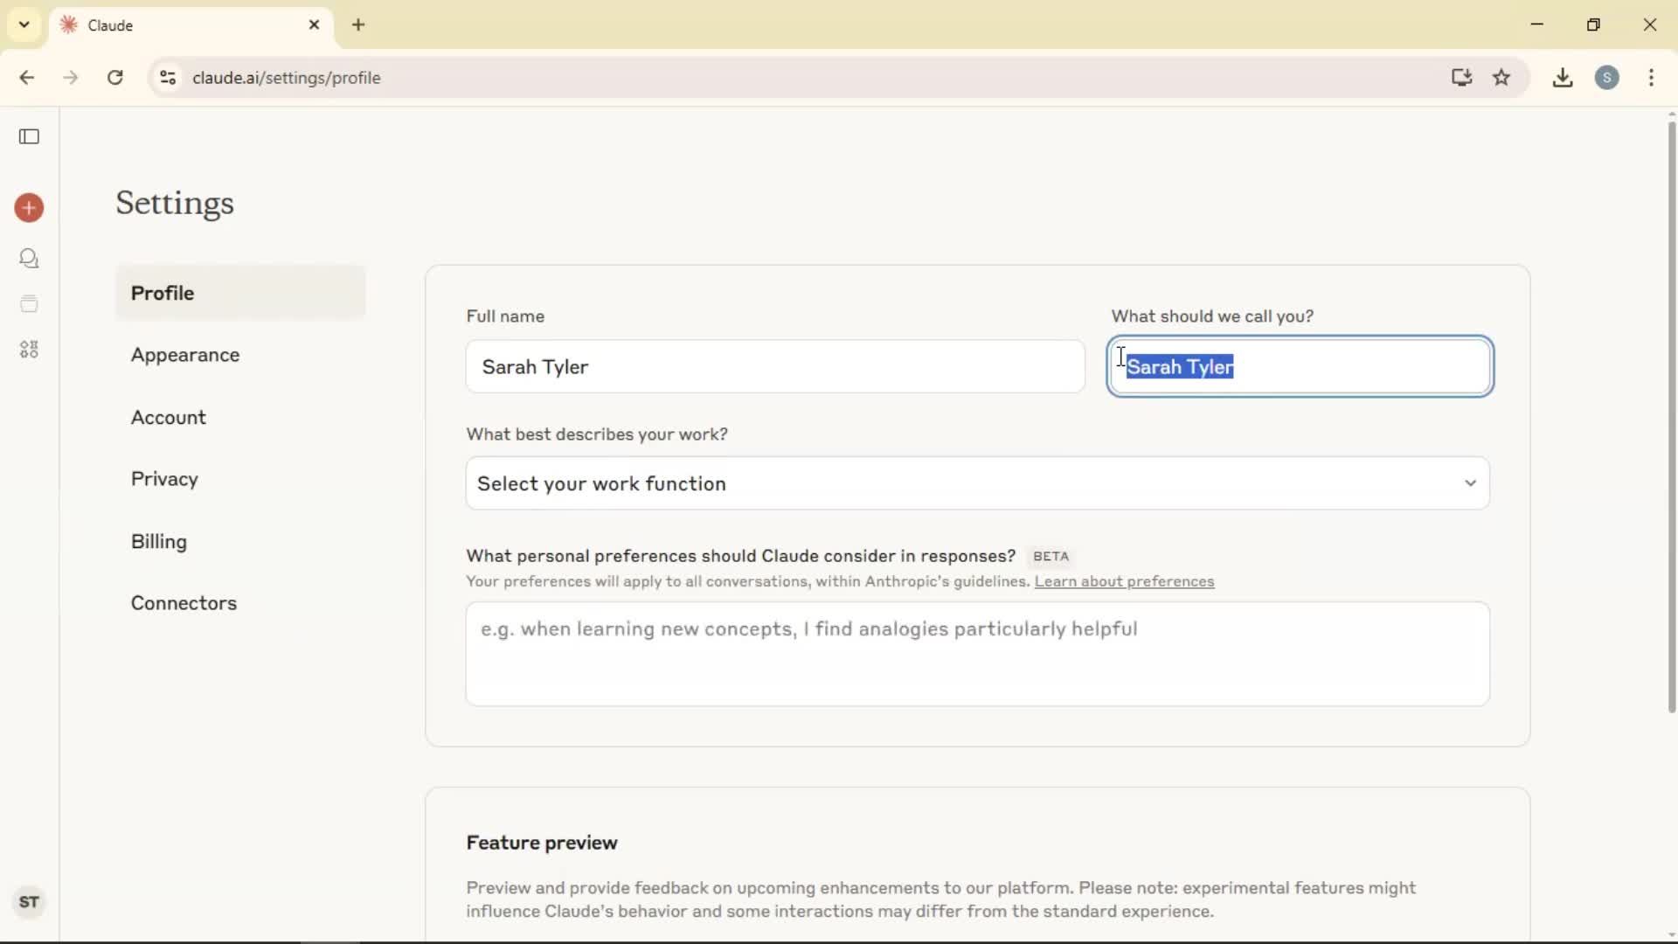1678x944 pixels.
Task: Click the personal preferences text area
Action: click(977, 654)
